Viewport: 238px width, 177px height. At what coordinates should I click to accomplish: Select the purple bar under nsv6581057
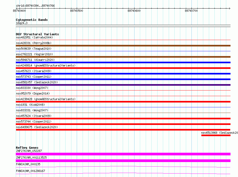[123, 85]
